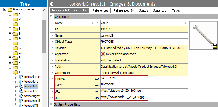Click the abc icon beside URLT
This screenshot has height=107, width=218.
tap(97, 98)
